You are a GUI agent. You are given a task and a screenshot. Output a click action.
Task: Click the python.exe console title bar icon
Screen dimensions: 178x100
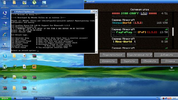13,12
